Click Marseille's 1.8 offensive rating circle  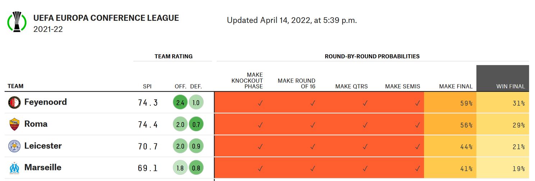(180, 168)
